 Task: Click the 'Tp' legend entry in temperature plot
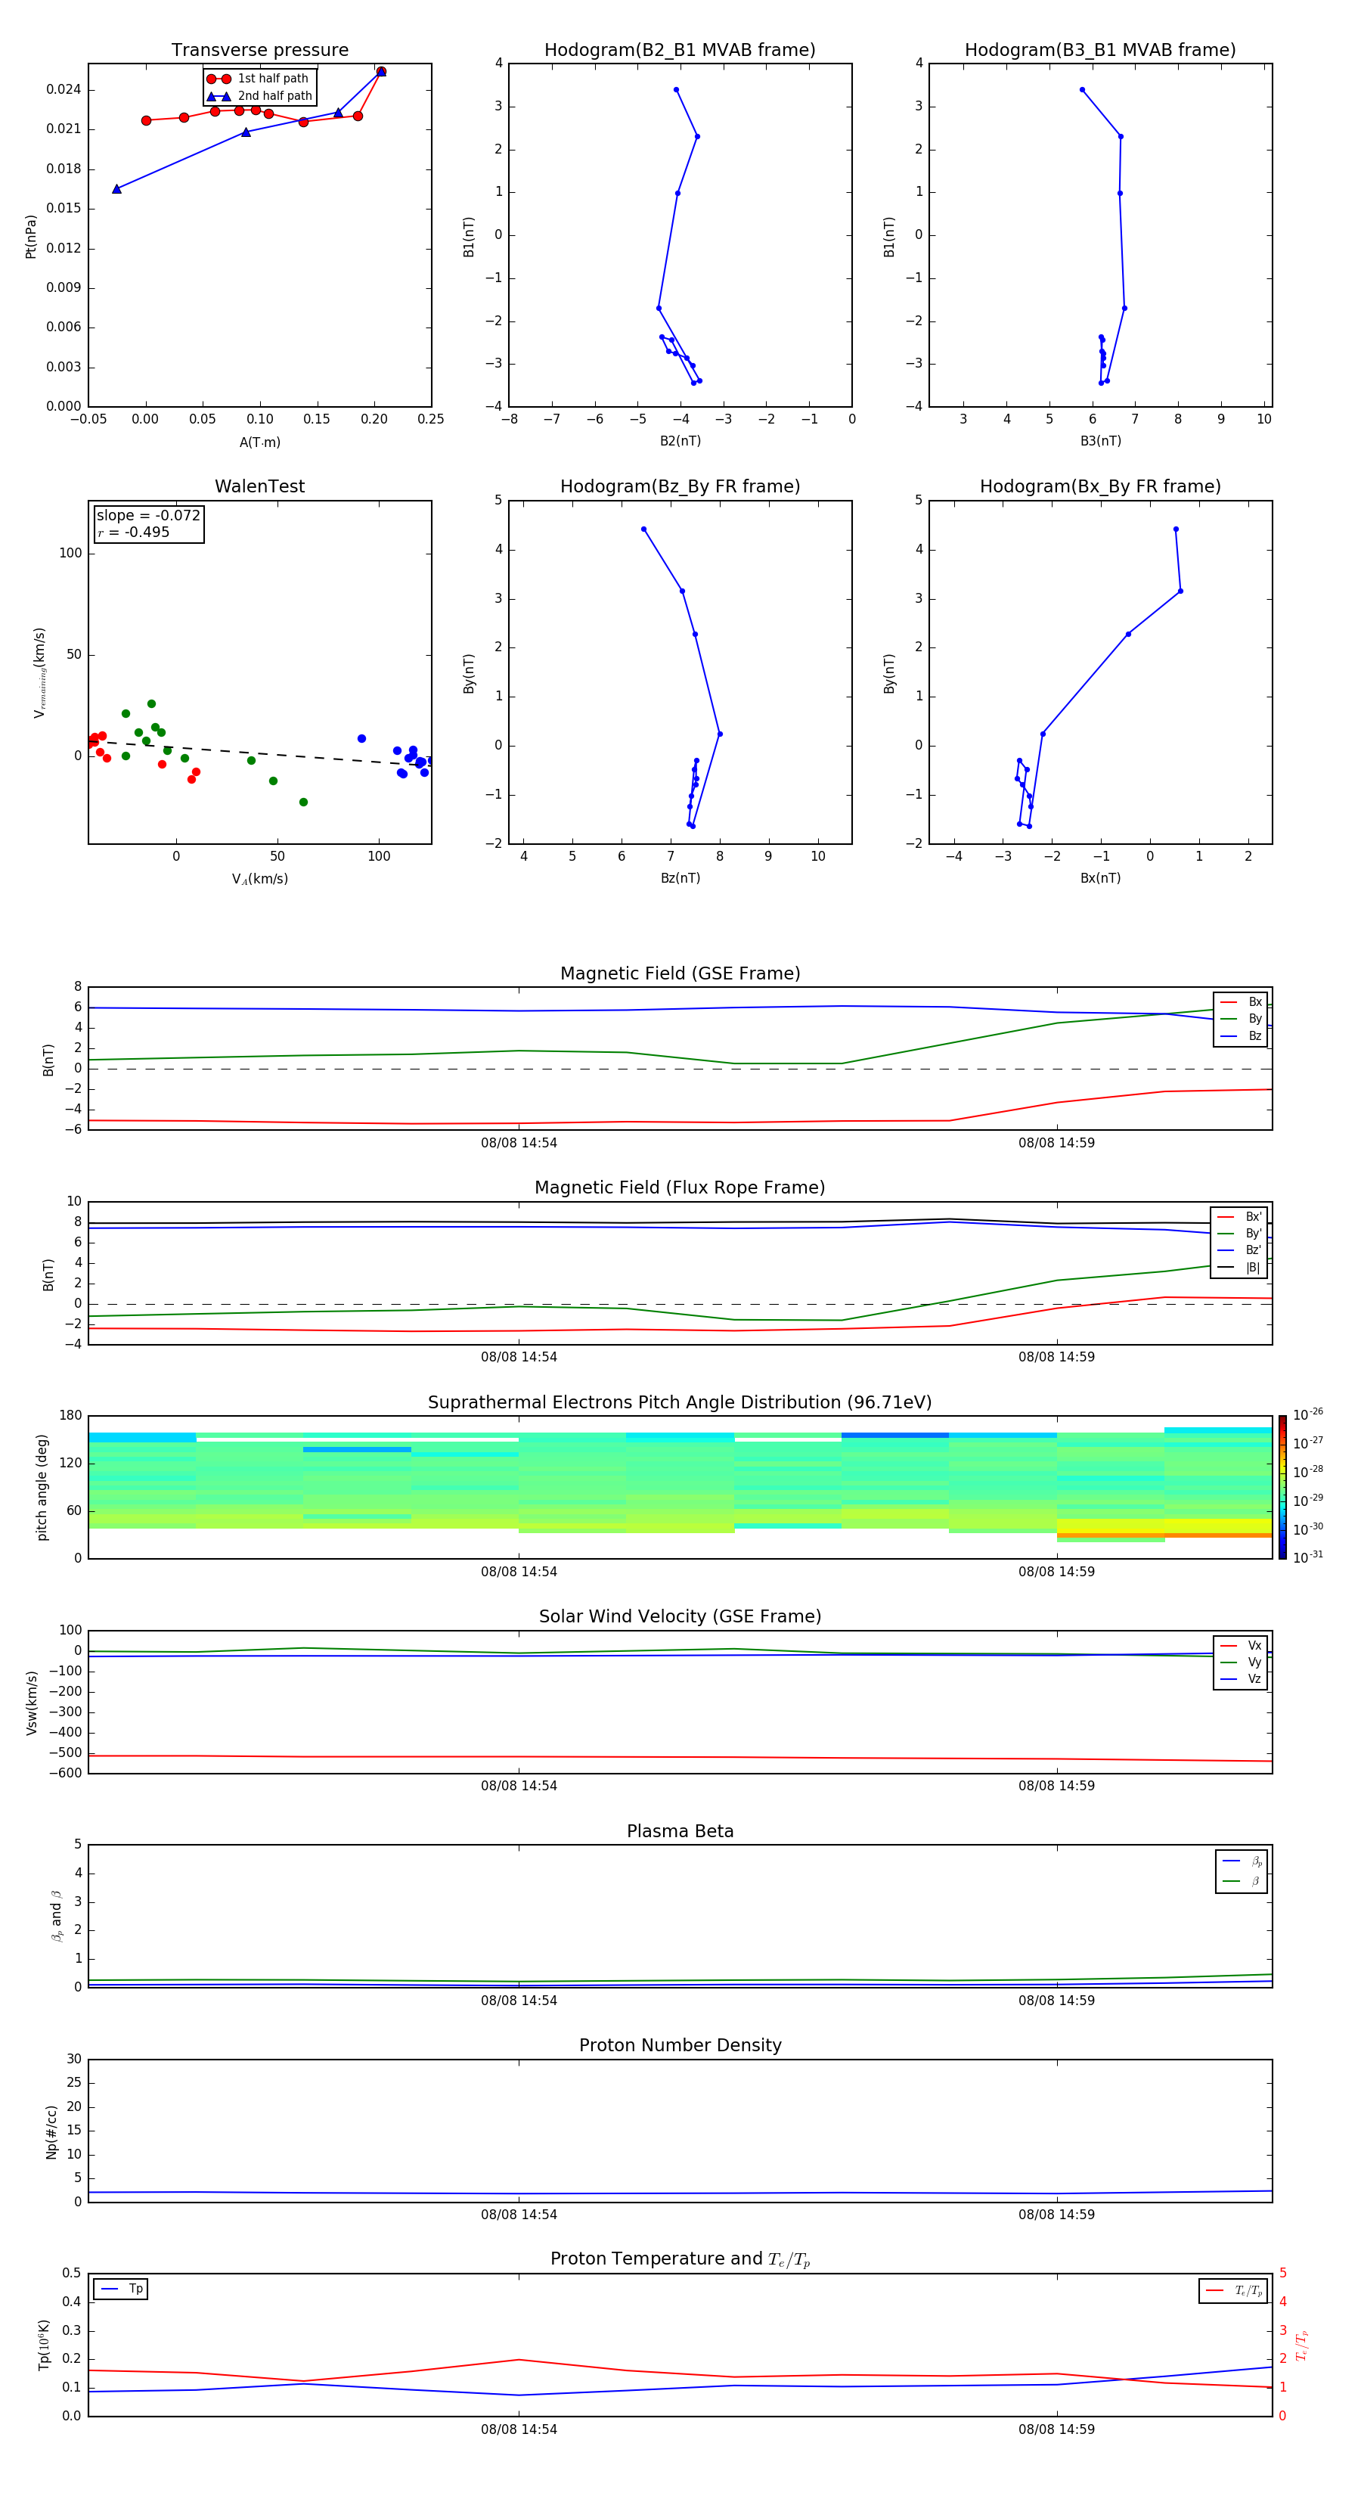pos(121,2289)
